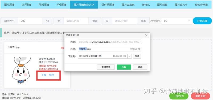Image resolution: width=213 pixels, height=100 pixels.
Task: Click the 下载 link under compressed image info
Action: coord(44,75)
